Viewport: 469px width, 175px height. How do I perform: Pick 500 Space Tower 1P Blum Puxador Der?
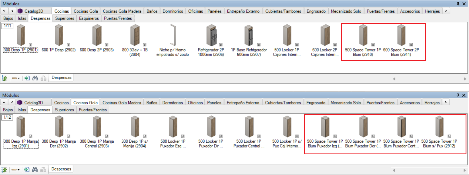point(363,127)
